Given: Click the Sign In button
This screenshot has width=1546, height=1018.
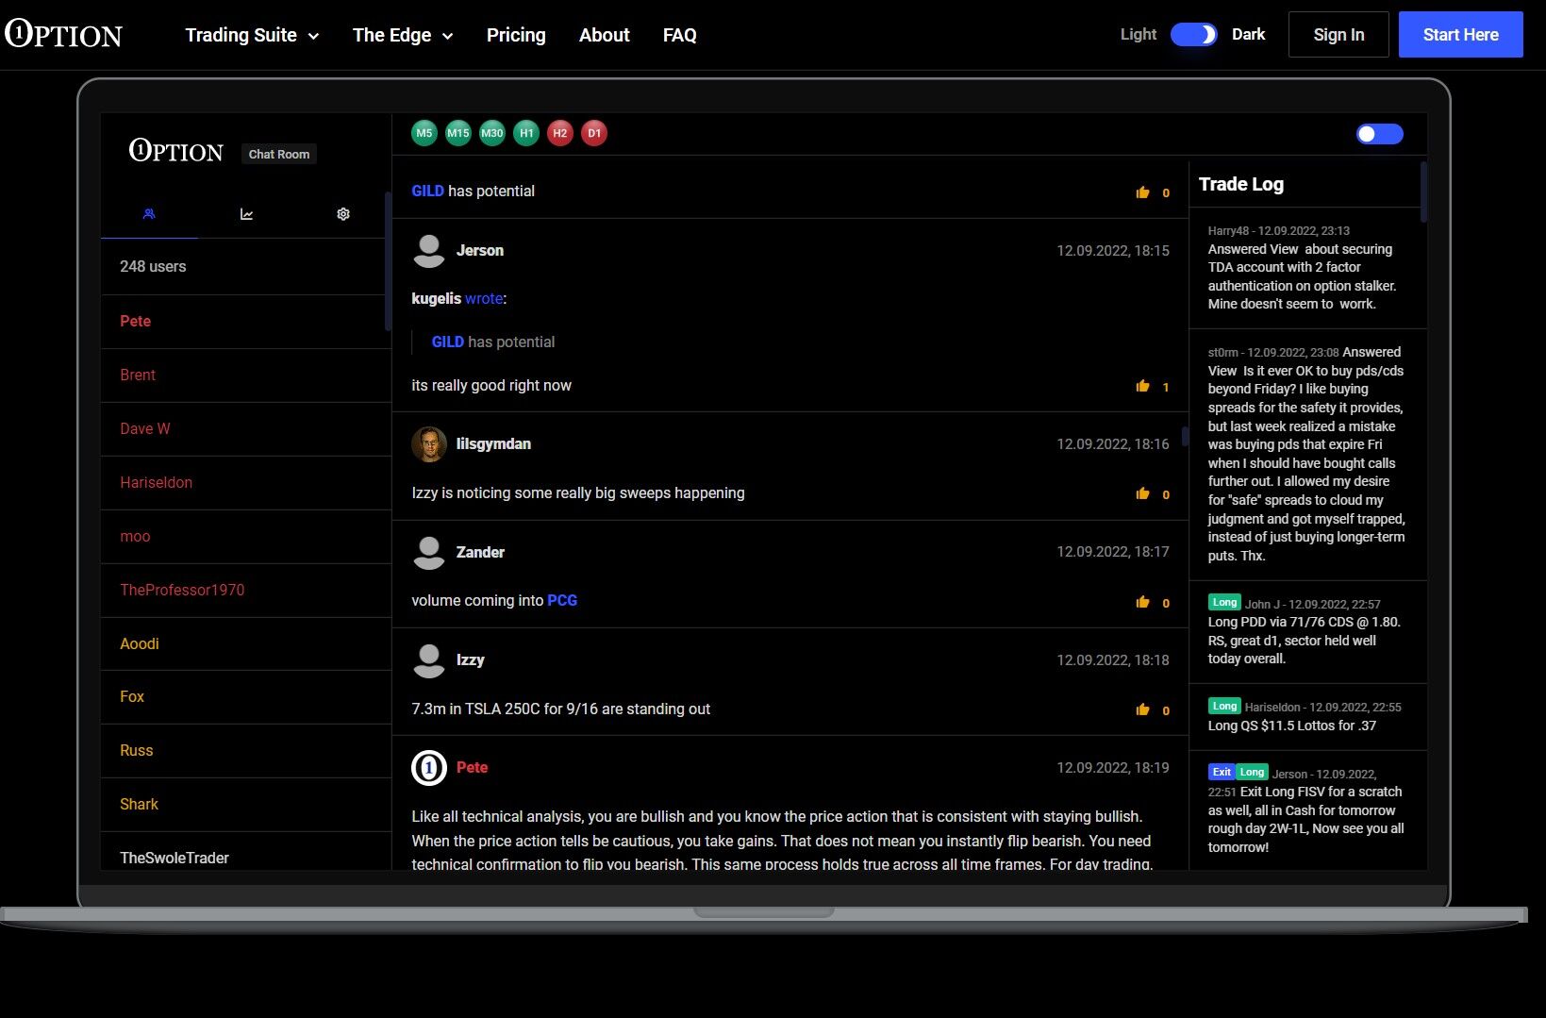Looking at the screenshot, I should point(1338,35).
